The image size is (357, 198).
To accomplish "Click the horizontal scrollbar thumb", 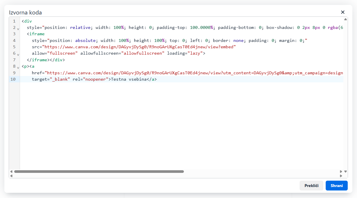I will [x=99, y=171].
